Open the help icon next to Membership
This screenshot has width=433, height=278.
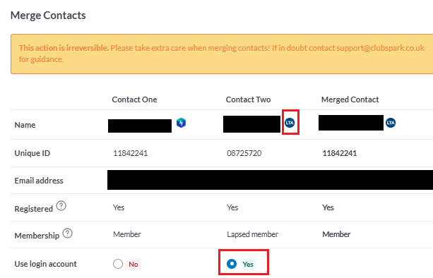[67, 234]
